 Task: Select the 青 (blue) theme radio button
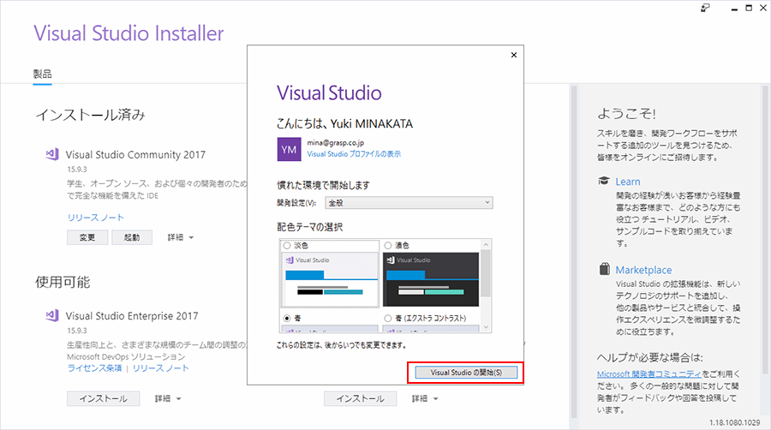click(287, 318)
